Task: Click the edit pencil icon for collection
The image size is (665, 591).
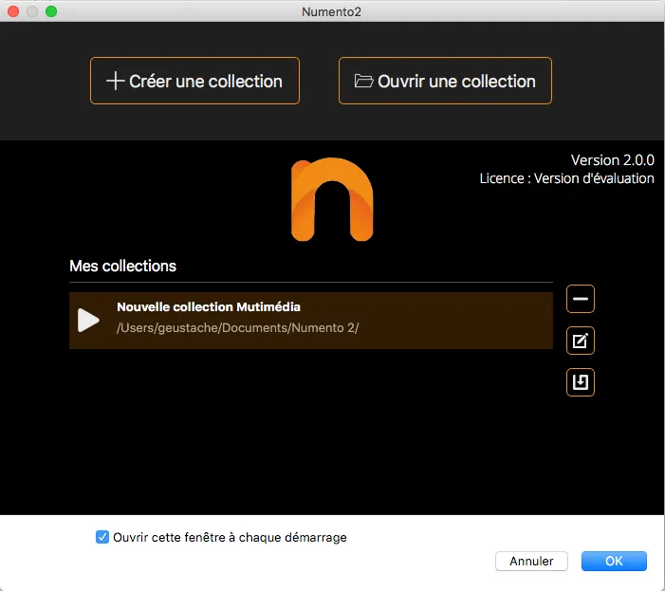Action: (581, 341)
